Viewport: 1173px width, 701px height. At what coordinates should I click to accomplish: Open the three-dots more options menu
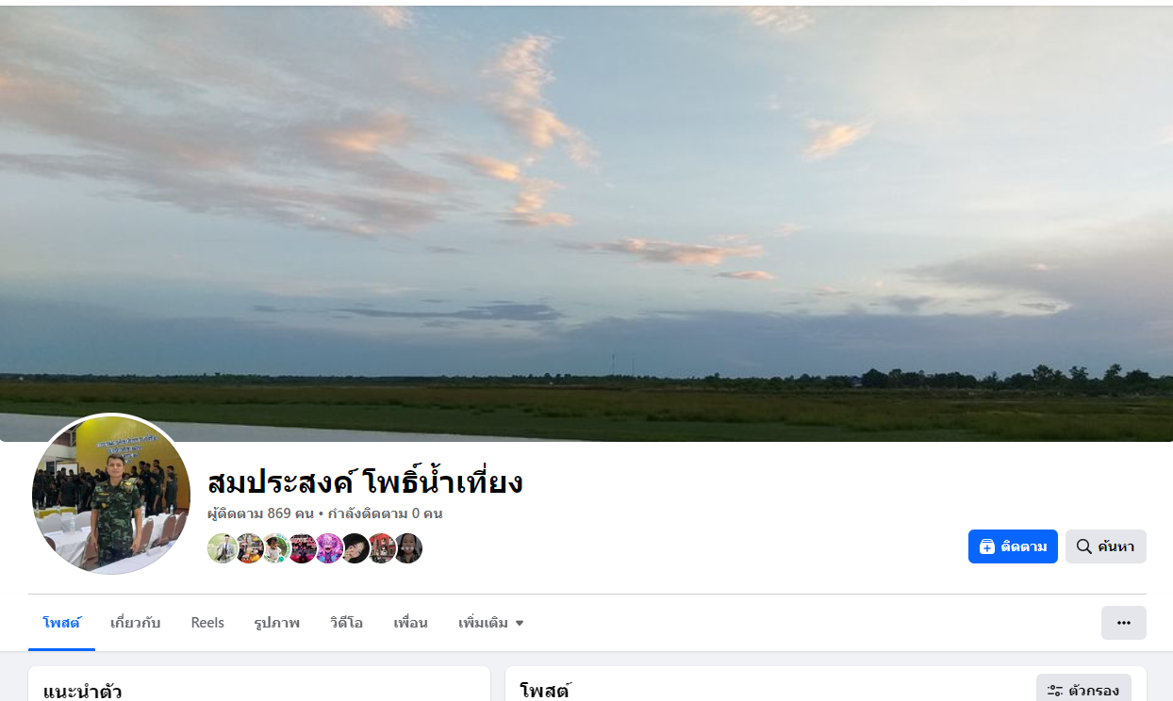tap(1124, 623)
